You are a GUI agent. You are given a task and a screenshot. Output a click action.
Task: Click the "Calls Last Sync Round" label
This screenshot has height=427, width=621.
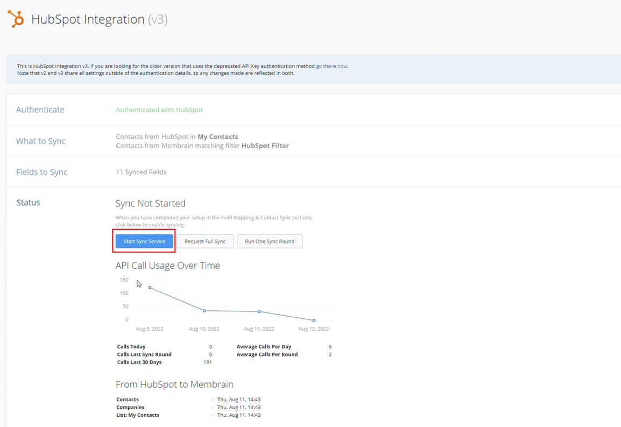[144, 354]
